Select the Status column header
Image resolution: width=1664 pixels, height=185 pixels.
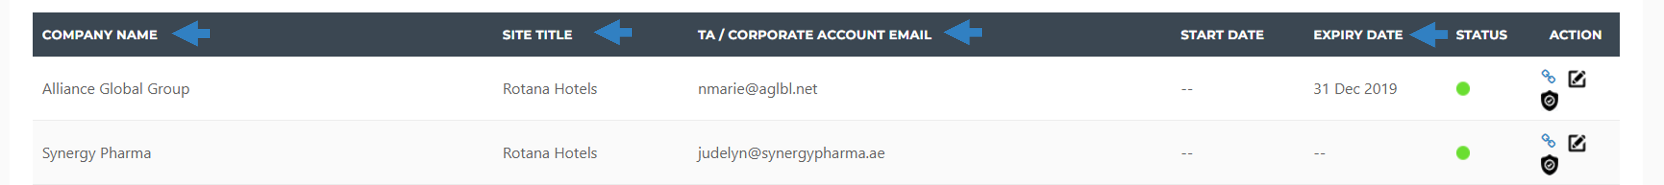pos(1481,35)
